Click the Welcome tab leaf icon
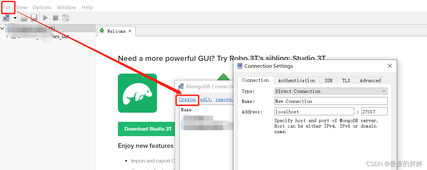Screen dimensions: 427x170 [102, 31]
